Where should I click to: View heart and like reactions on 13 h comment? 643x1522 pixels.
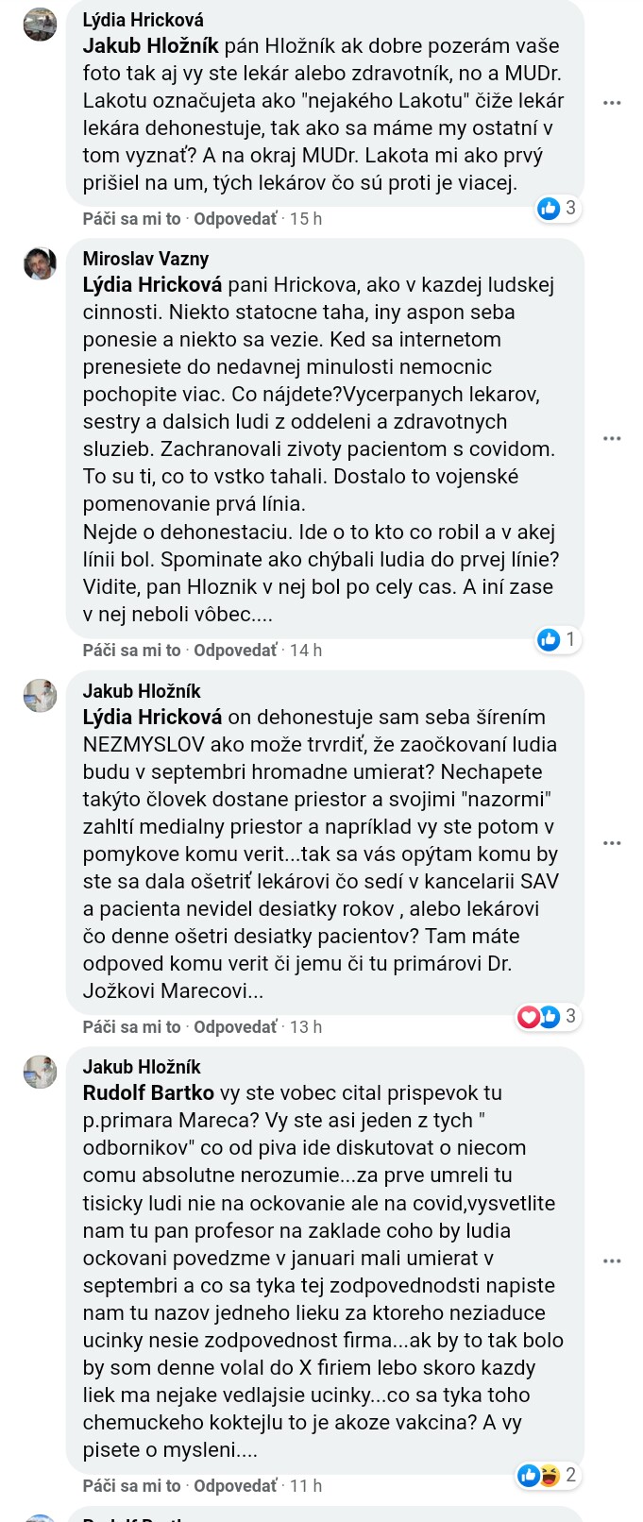[x=547, y=1016]
